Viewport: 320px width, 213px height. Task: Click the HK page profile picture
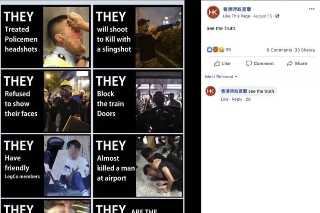[213, 12]
